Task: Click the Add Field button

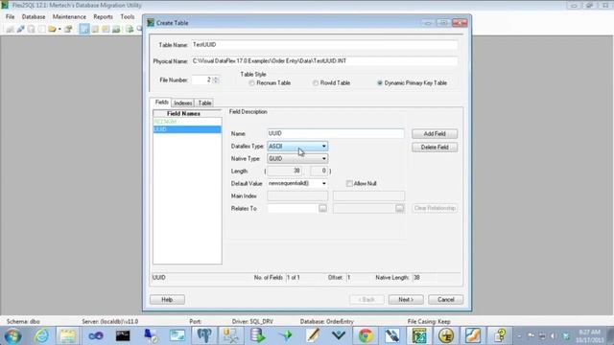Action: click(435, 134)
